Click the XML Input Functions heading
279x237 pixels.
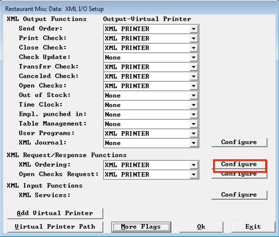[45, 186]
